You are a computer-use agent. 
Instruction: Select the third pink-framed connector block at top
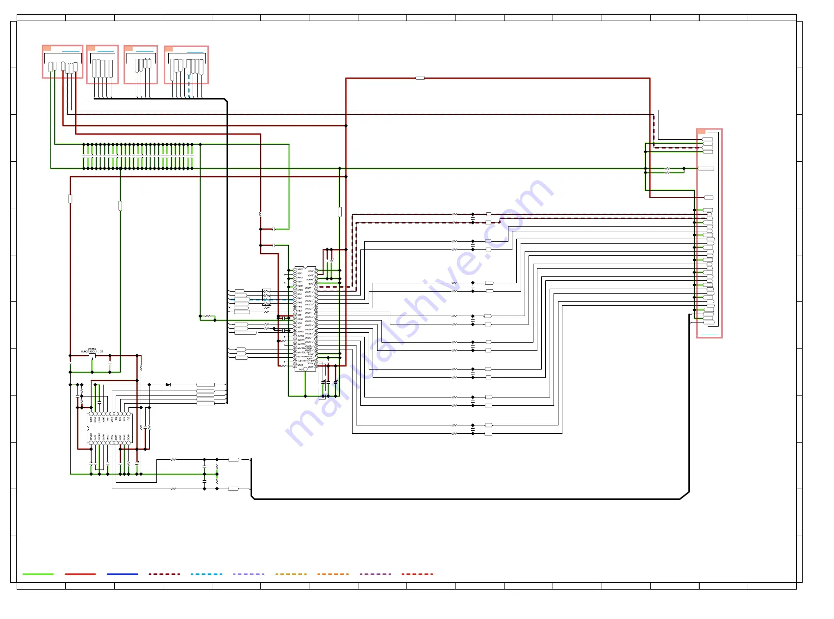pyautogui.click(x=141, y=65)
